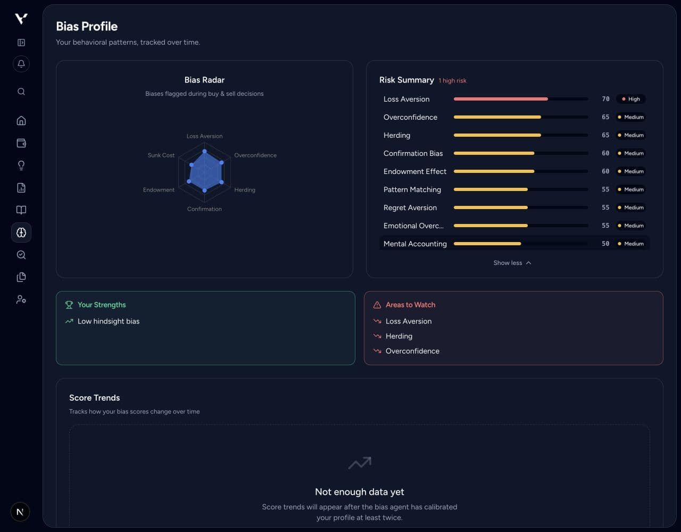Click the blue radar chart polygon
681x532 pixels.
coord(206,171)
